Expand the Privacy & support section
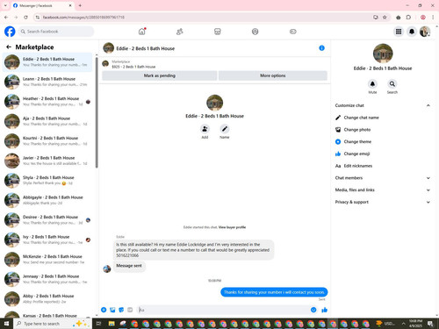Image resolution: width=439 pixels, height=329 pixels. pos(428,202)
